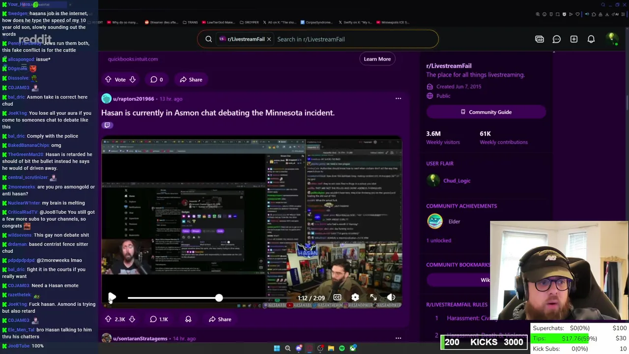Image resolution: width=629 pixels, height=354 pixels.
Task: Remove the r/LivestreamFail search filter chip
Action: coord(269,39)
